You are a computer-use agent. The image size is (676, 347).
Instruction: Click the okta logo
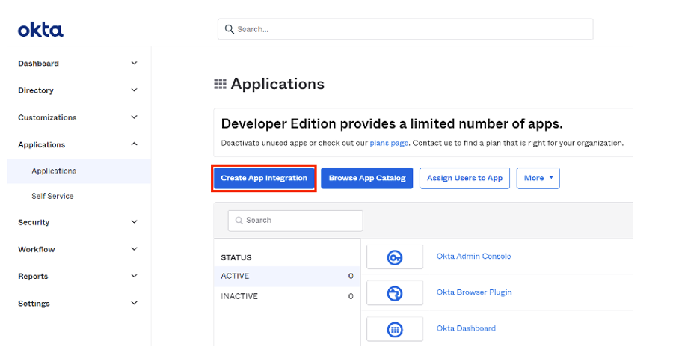point(40,30)
